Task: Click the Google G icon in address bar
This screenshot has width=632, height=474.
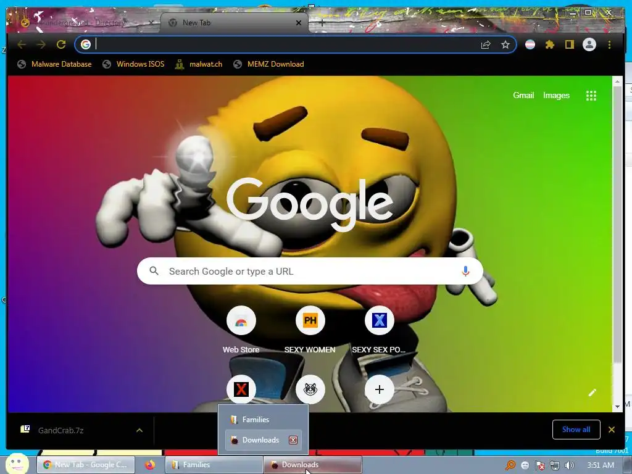Action: point(85,44)
